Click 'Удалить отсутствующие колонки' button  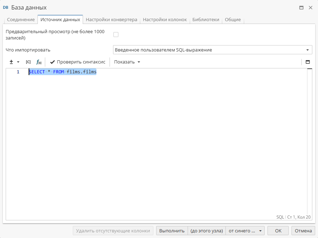[113, 231]
